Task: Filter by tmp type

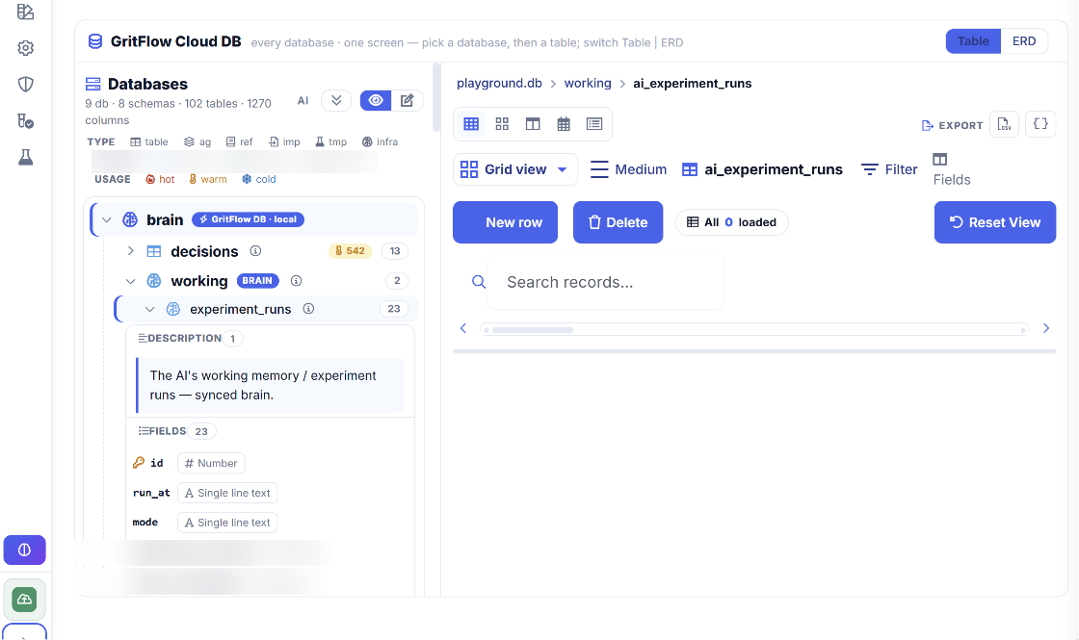Action: point(331,141)
